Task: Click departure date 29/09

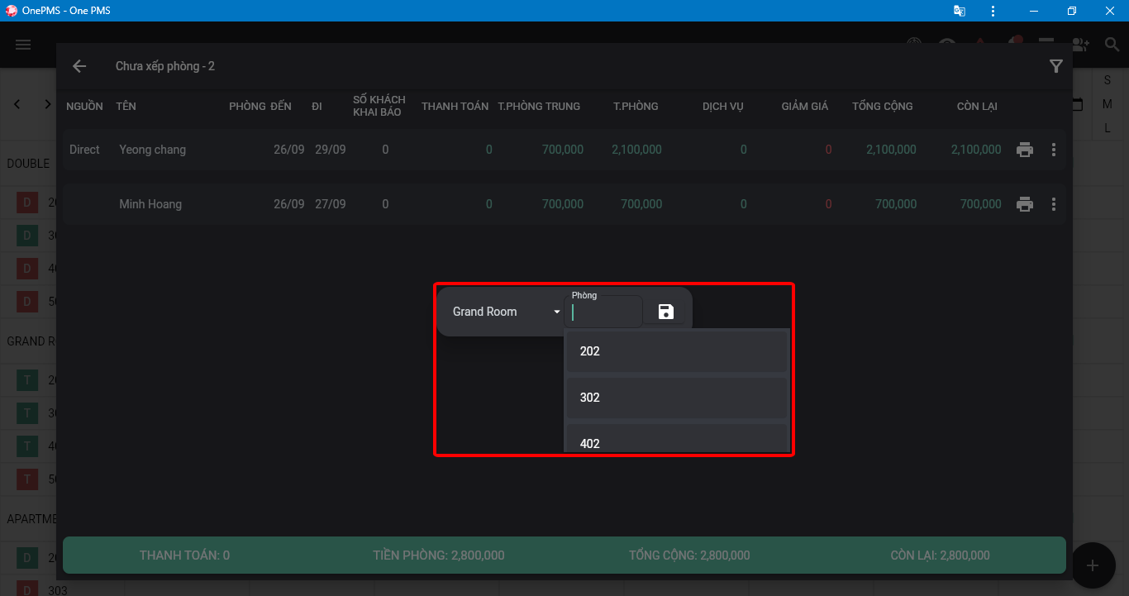Action: point(331,150)
